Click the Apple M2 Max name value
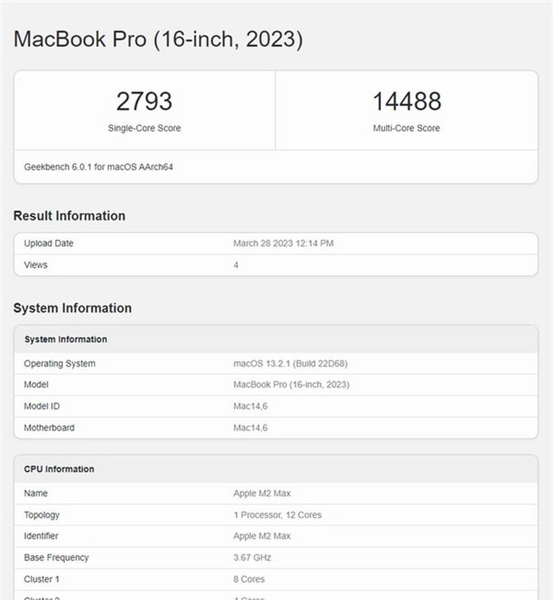553x600 pixels. pos(262,494)
